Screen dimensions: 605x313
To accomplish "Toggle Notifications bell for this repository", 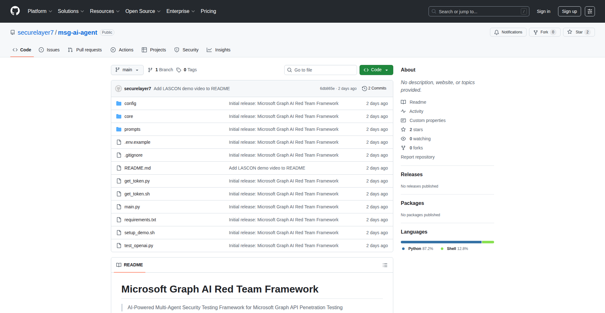I will click(508, 32).
